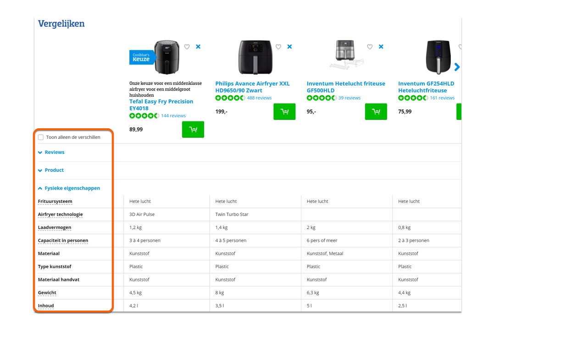Remove Tefal Easy Fry from comparison
Image resolution: width=588 pixels, height=339 pixels.
tap(198, 47)
